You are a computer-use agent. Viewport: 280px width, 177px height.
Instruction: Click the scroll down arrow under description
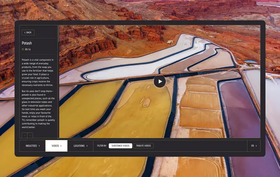(30, 135)
